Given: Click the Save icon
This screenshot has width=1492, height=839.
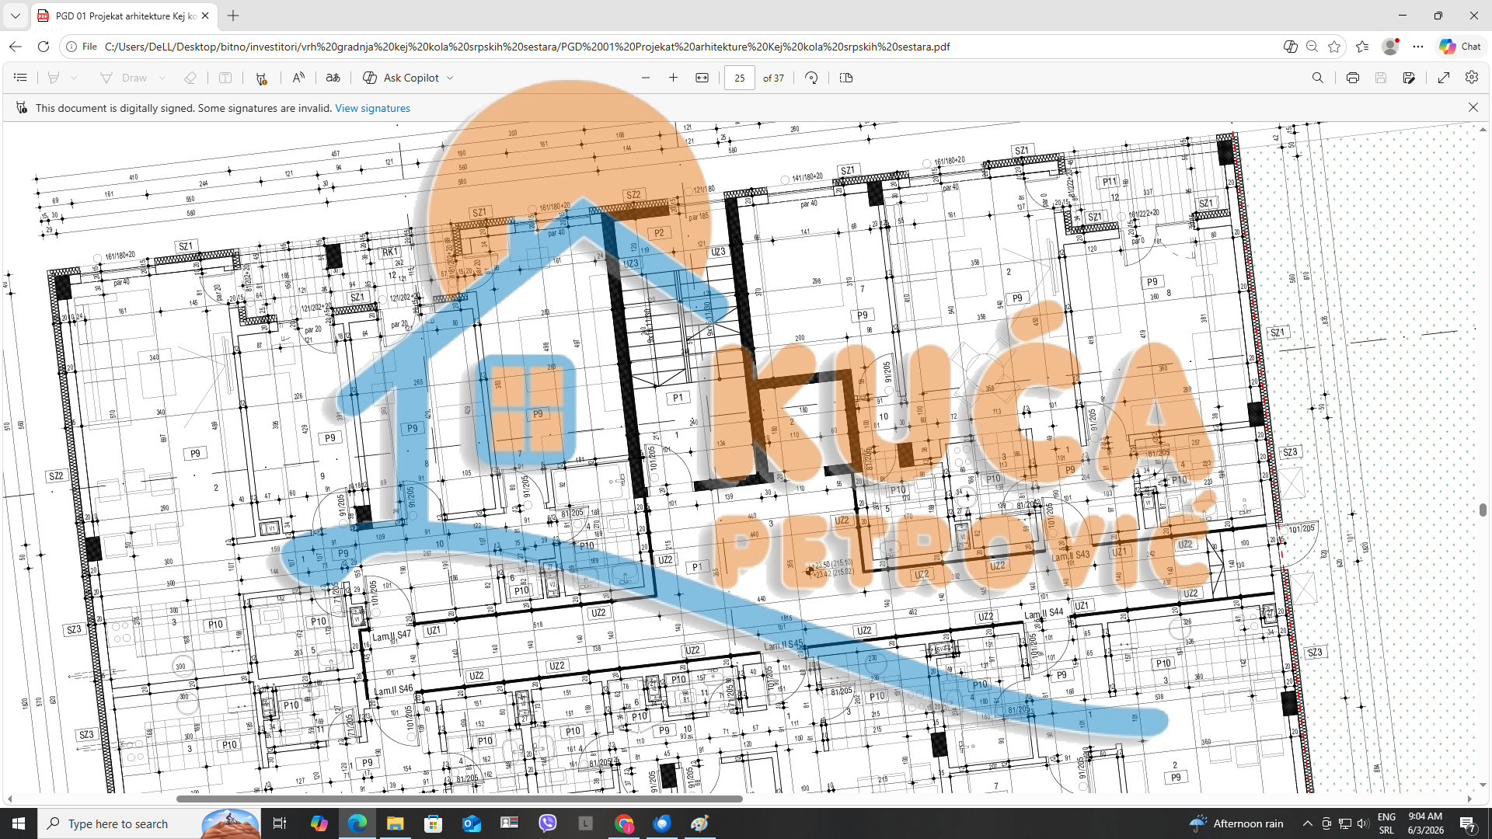Looking at the screenshot, I should (1381, 78).
